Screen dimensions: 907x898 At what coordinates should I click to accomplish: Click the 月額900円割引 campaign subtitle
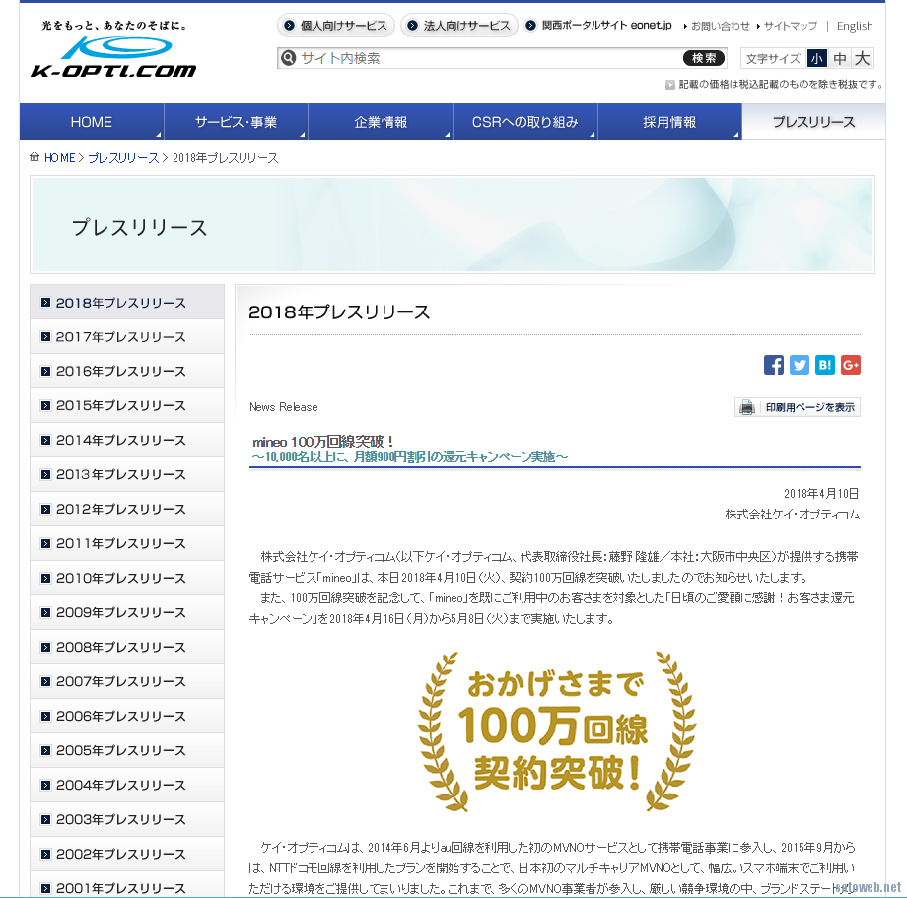410,457
